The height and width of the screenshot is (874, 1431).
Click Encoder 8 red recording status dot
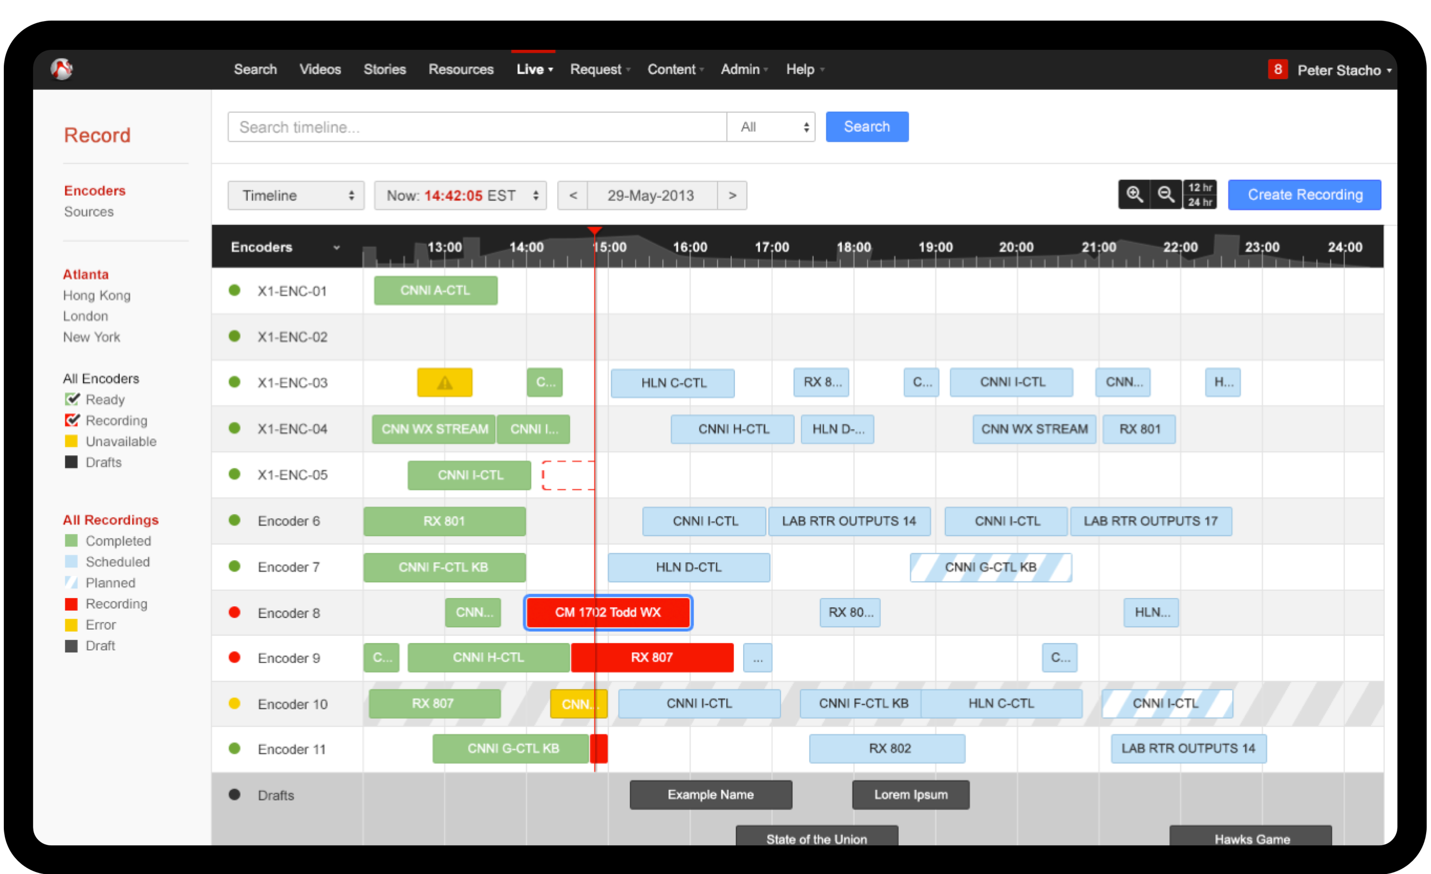(235, 612)
